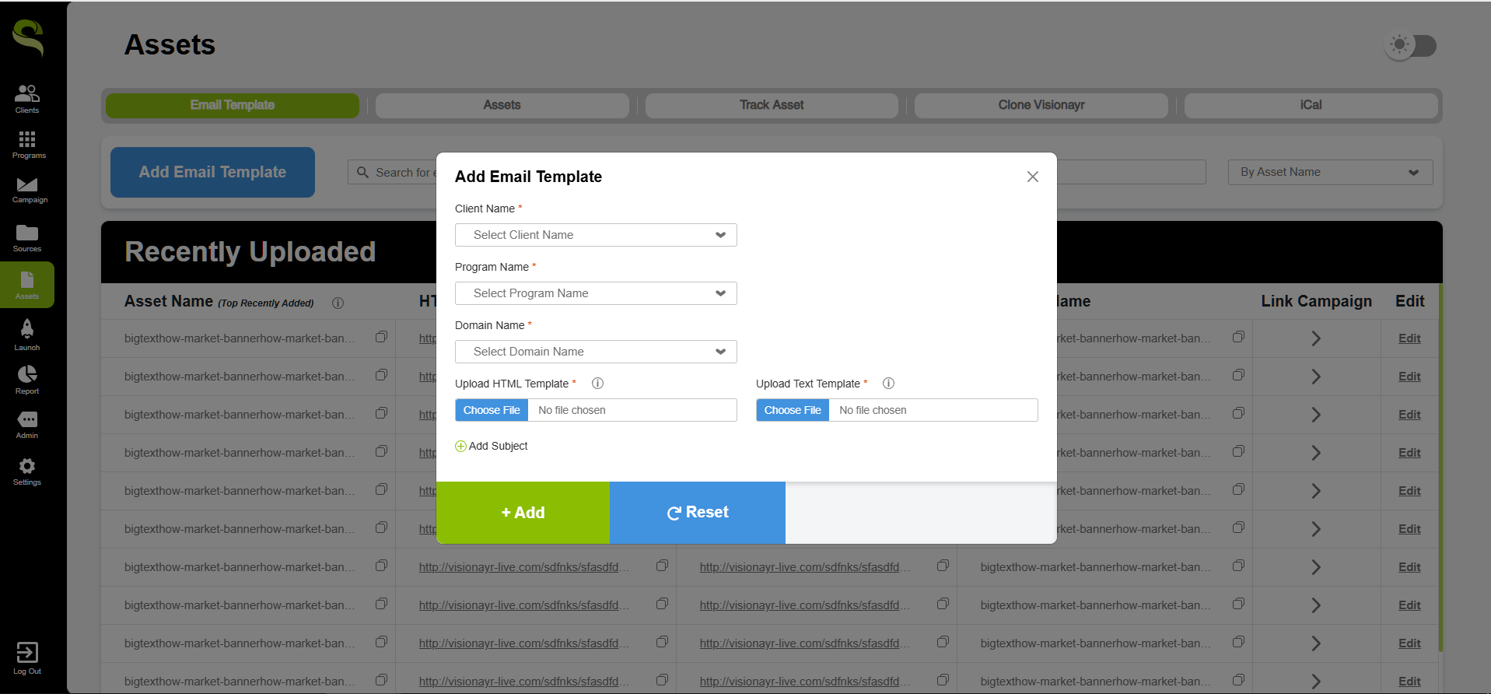
Task: Expand the Select Domain Name dropdown
Action: [x=596, y=352]
